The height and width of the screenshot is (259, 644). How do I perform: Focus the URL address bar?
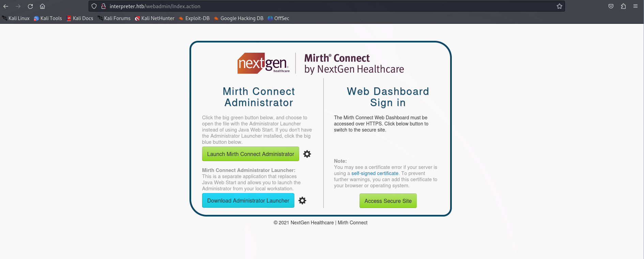point(307,6)
